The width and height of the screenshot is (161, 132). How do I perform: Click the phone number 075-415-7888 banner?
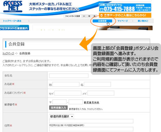coord(125,8)
